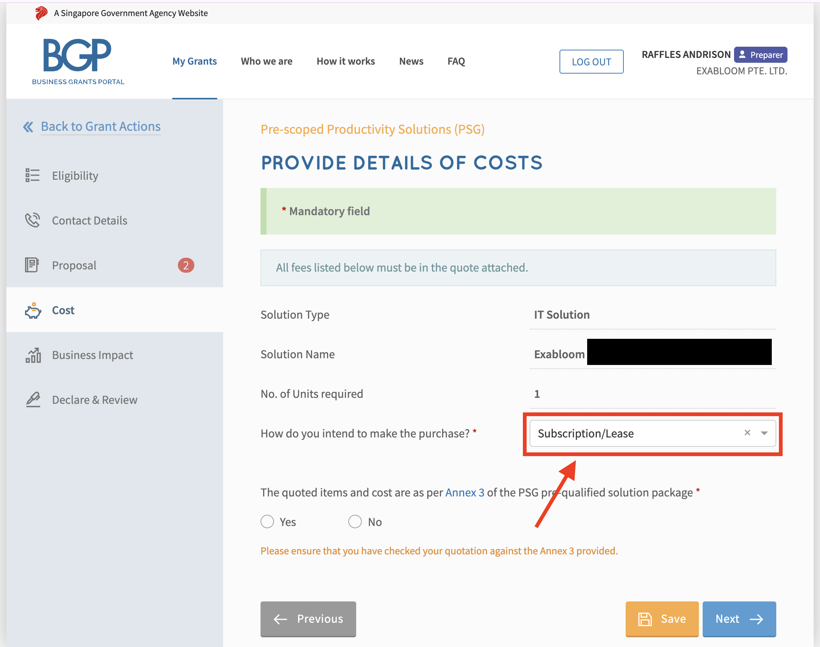Viewport: 820px width, 647px height.
Task: Click the Business Impact bar chart icon
Action: 33,355
